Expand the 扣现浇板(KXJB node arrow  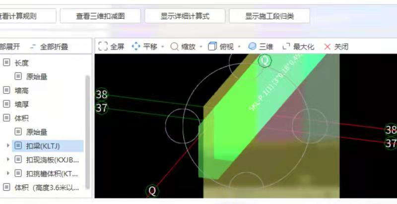[7, 159]
